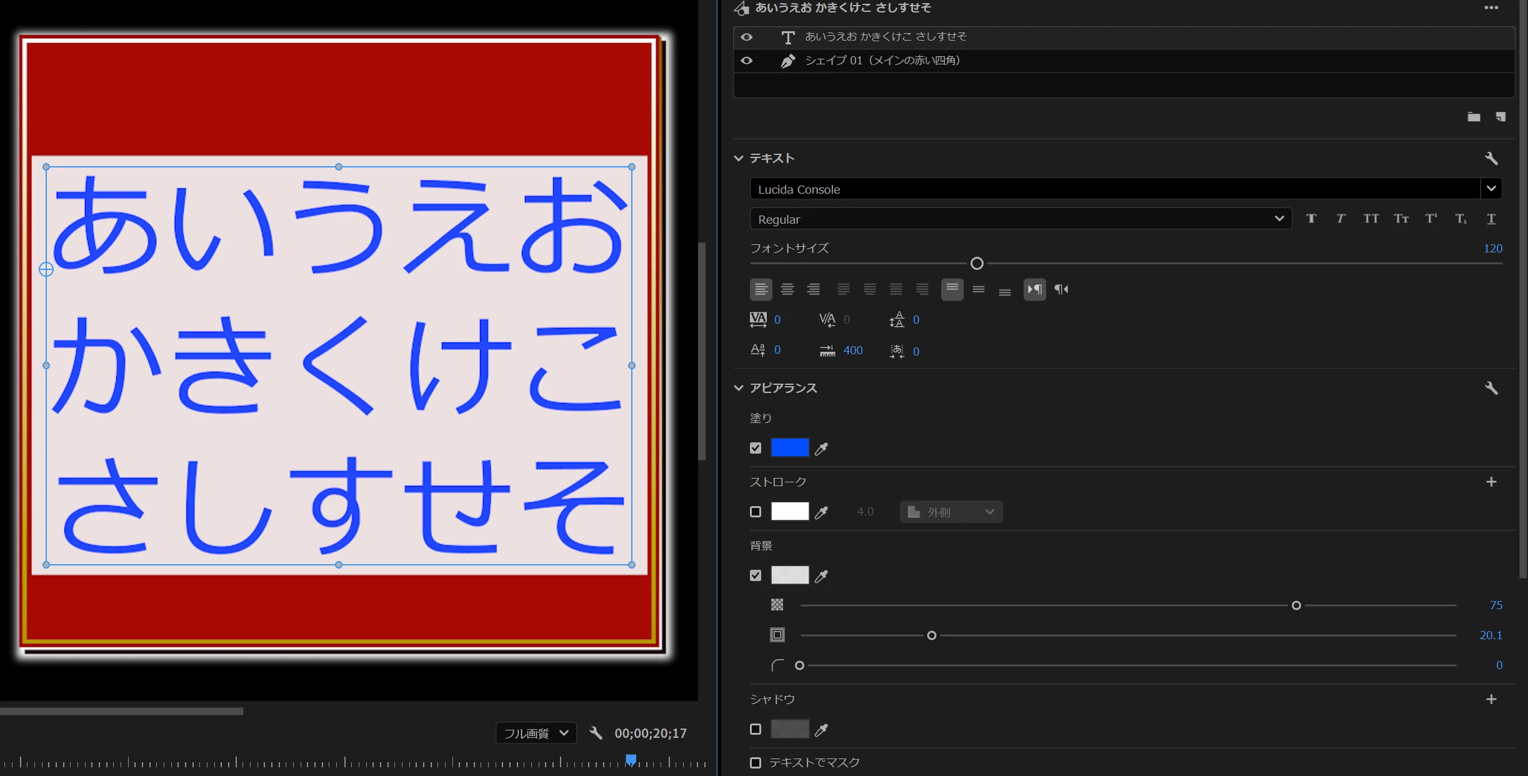Collapse the アピアランス section
The height and width of the screenshot is (776, 1528).
(738, 388)
